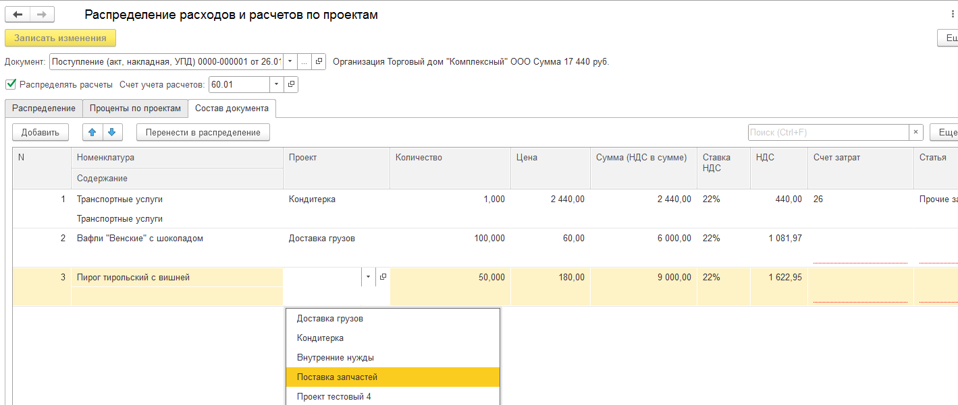
Task: Expand the 'Счет учета расчетов' dropdown
Action: coord(277,85)
